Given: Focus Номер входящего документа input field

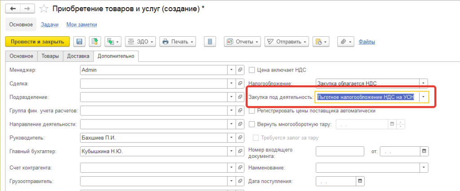Looking at the screenshot, I should [x=340, y=151].
